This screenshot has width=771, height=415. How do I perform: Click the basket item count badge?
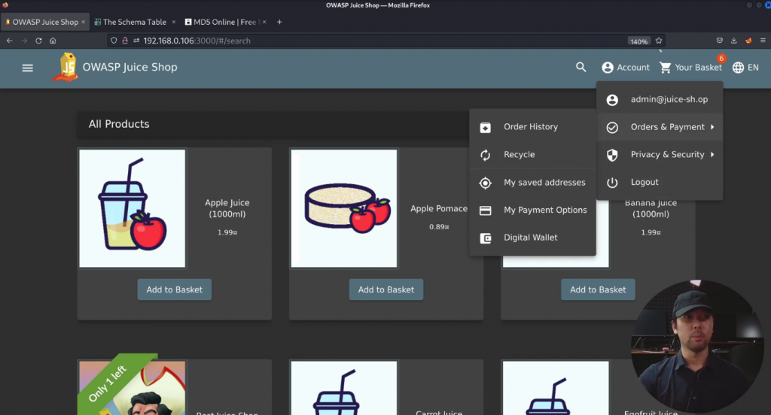coord(721,59)
